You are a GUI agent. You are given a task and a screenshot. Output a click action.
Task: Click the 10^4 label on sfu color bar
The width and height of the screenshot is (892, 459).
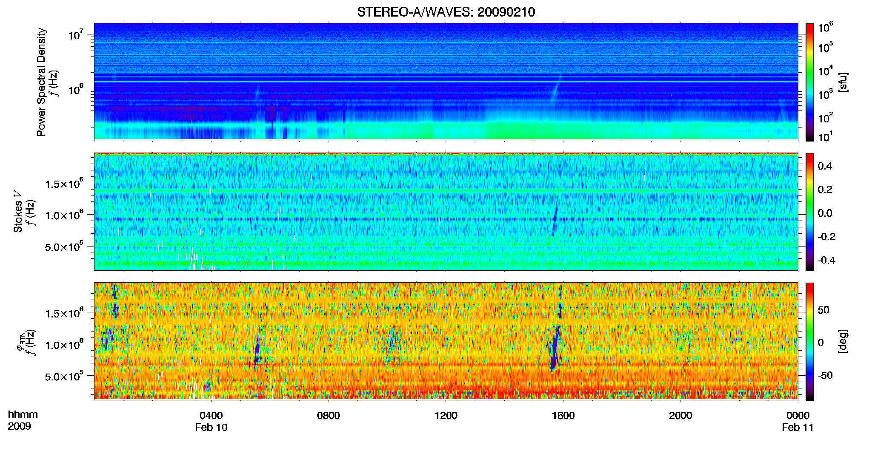[825, 71]
